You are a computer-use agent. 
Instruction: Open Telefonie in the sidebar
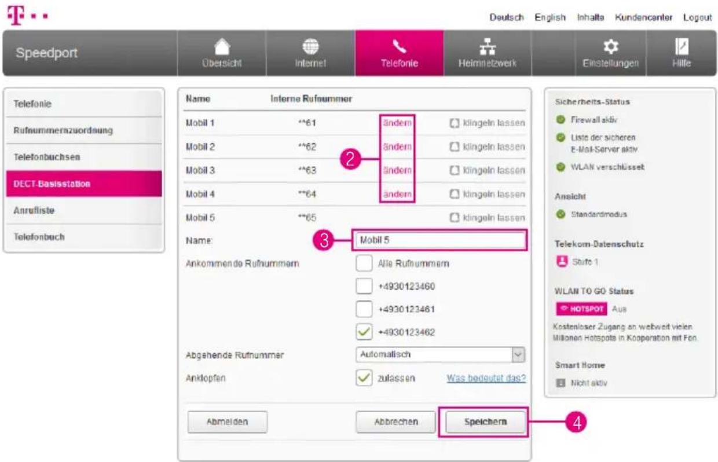84,104
